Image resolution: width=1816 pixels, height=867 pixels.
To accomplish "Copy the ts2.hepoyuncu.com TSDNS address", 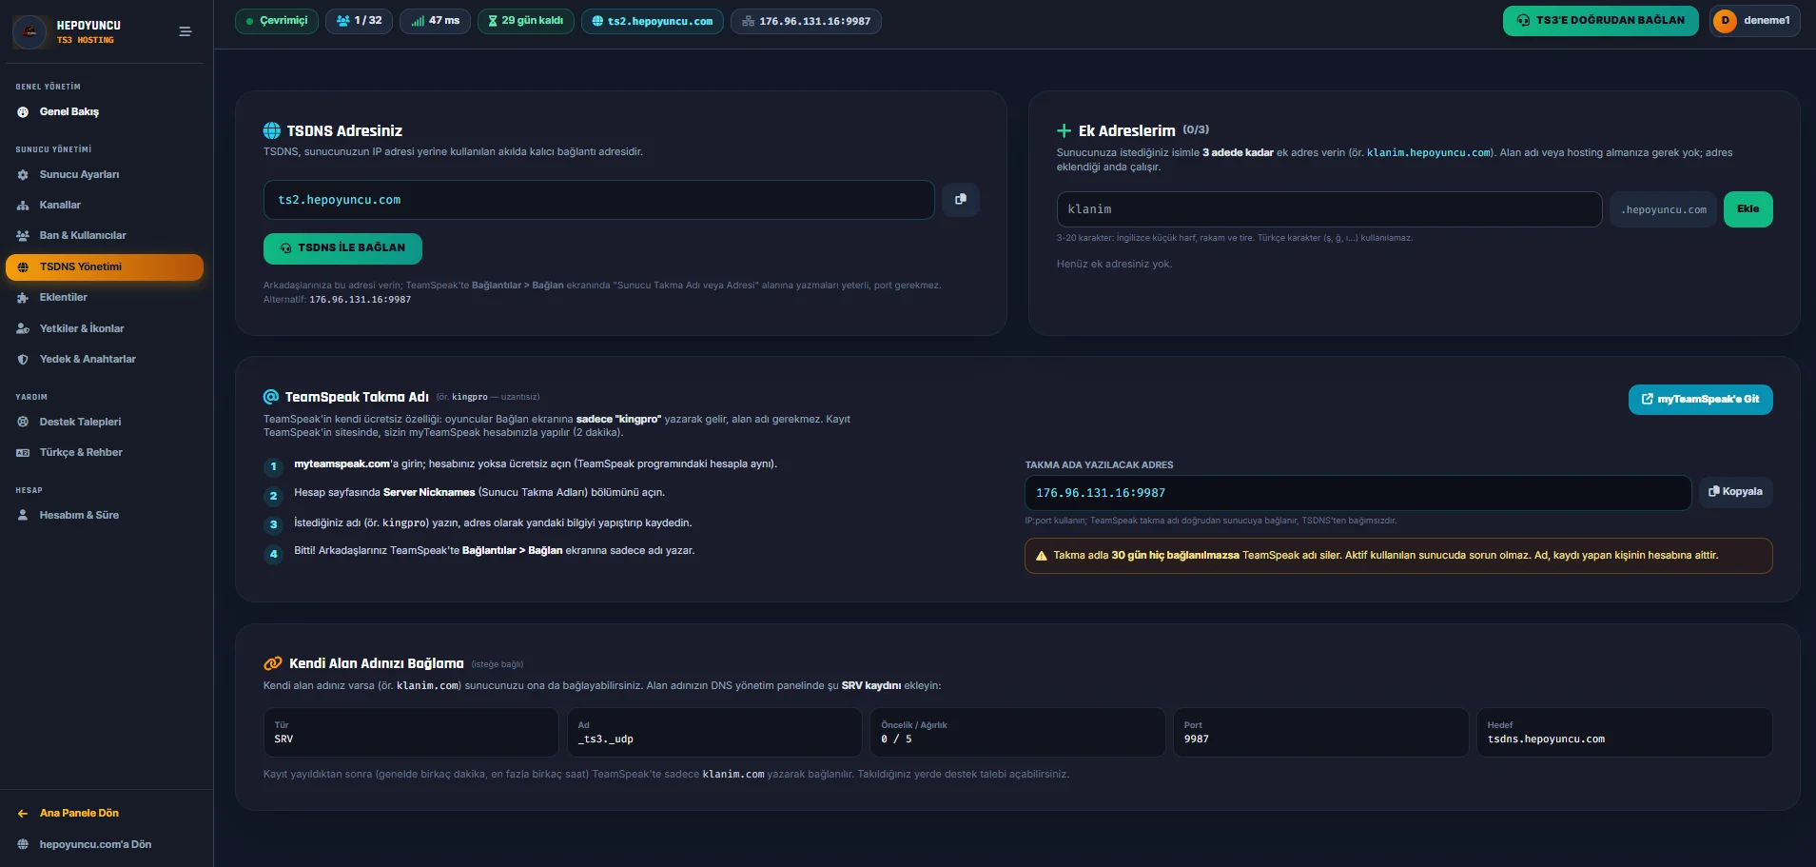I will tap(961, 200).
